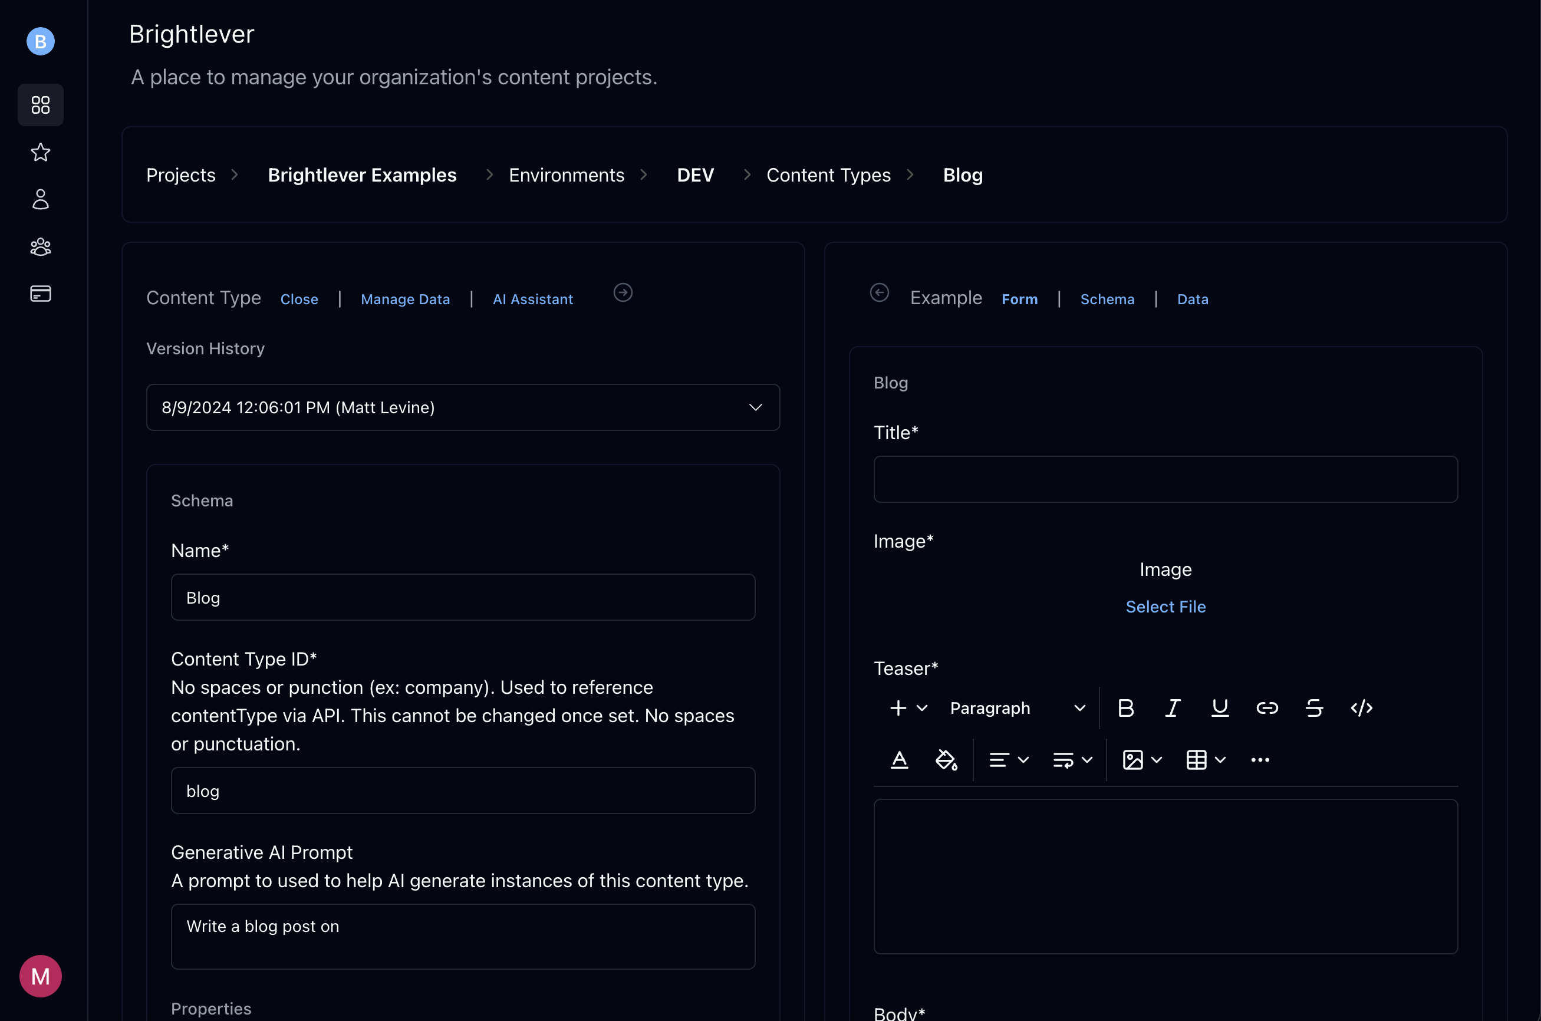Toggle strikethrough in Teaser editor
Viewport: 1541px width, 1021px height.
coord(1315,708)
